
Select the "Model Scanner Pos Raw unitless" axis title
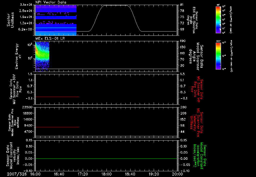coord(14,122)
